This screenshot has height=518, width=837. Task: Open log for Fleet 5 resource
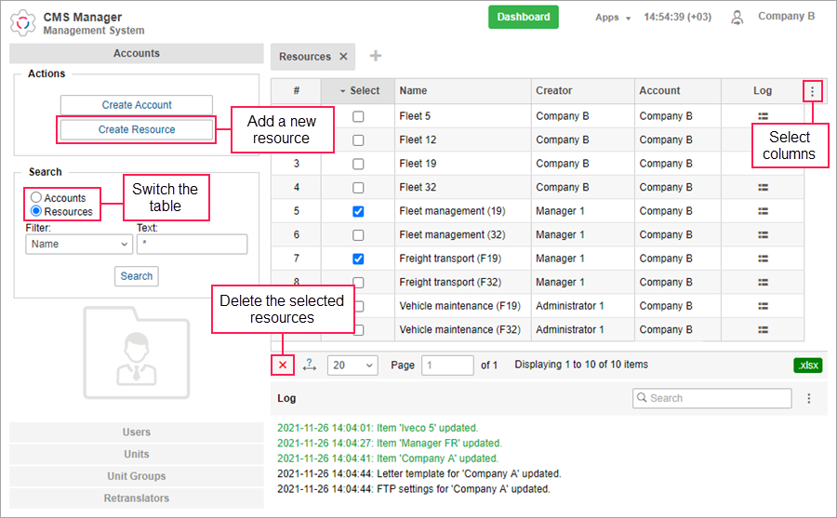(763, 116)
